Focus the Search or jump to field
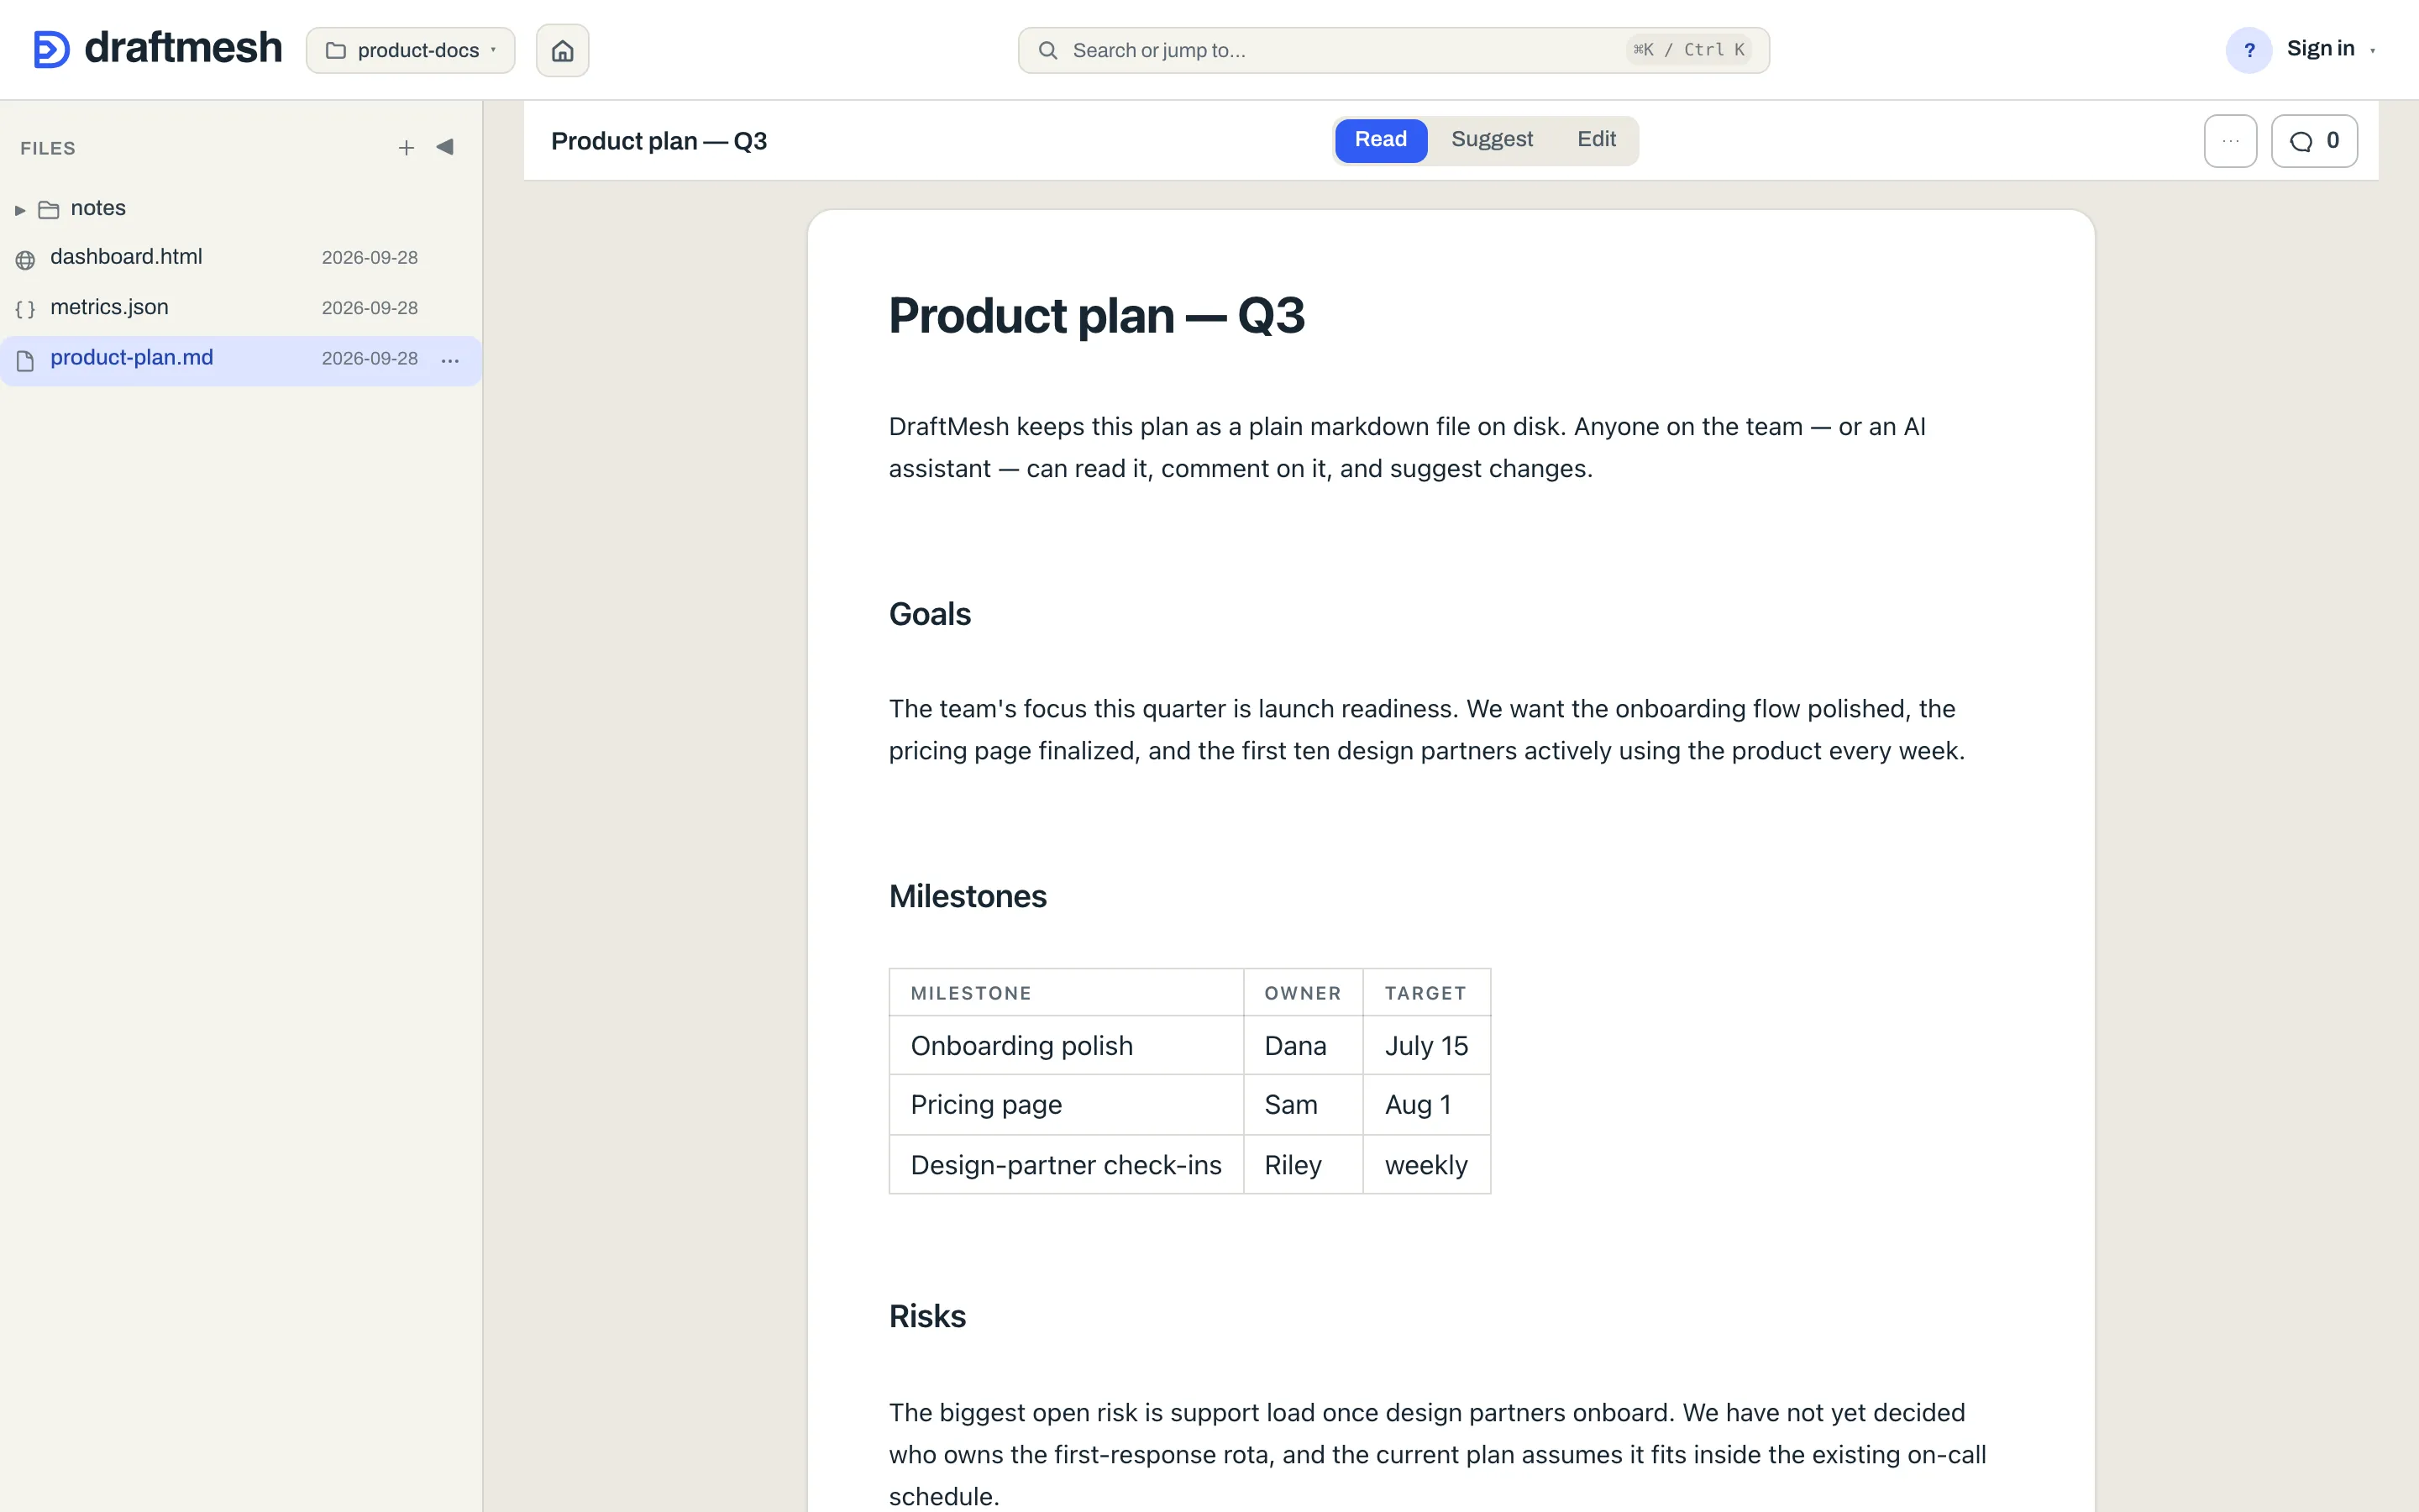The width and height of the screenshot is (2419, 1512). coord(1393,50)
